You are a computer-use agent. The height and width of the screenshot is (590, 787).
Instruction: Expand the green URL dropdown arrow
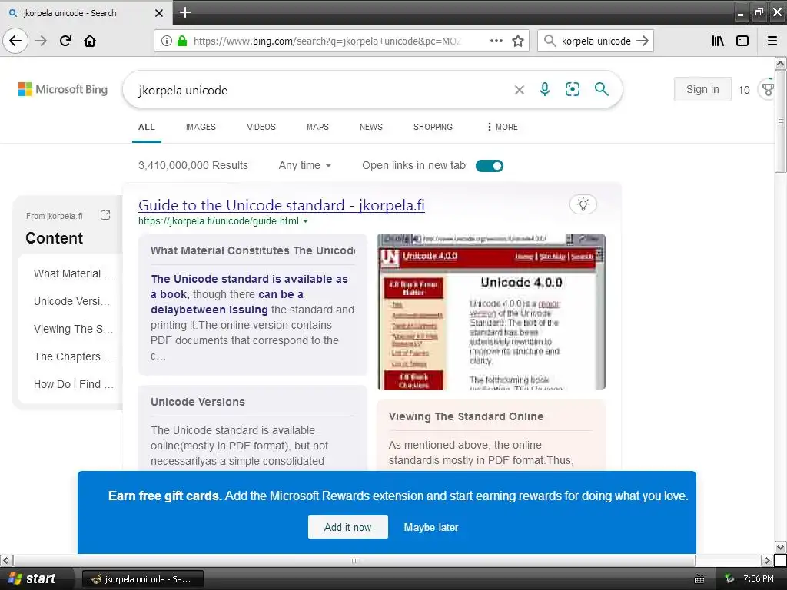305,221
